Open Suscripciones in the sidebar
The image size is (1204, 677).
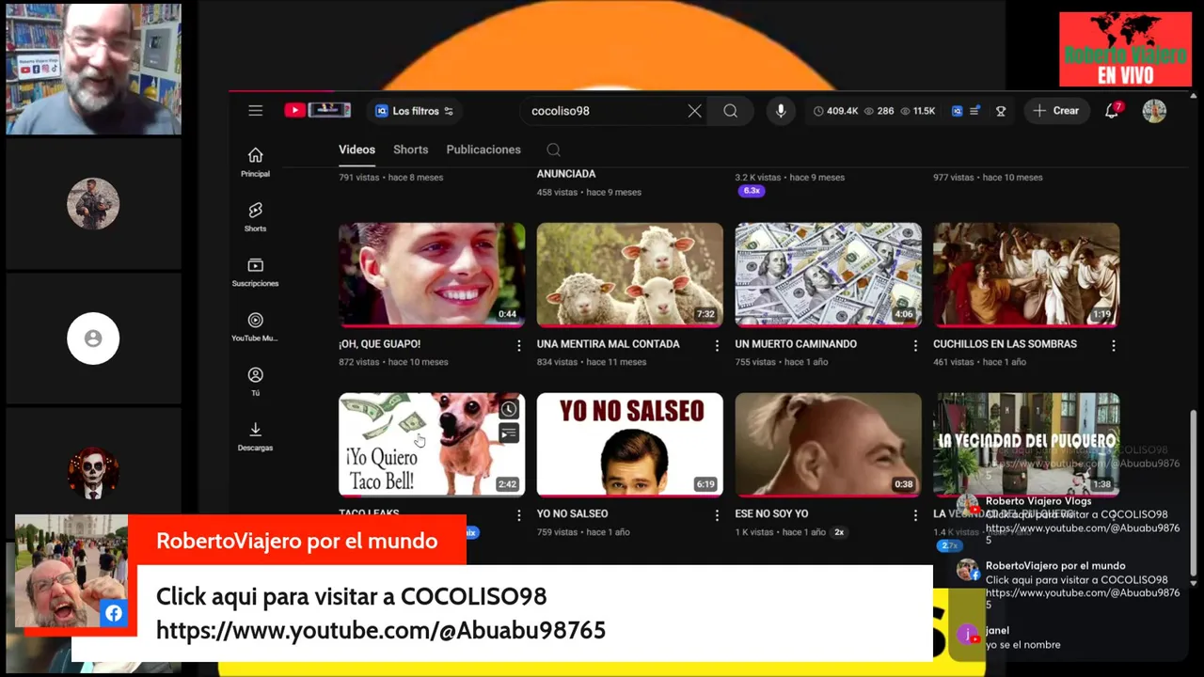(x=255, y=272)
